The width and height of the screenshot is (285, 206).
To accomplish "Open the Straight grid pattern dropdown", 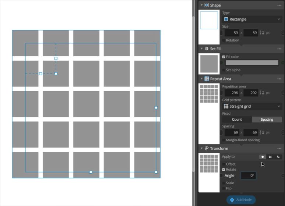I will pos(252,106).
